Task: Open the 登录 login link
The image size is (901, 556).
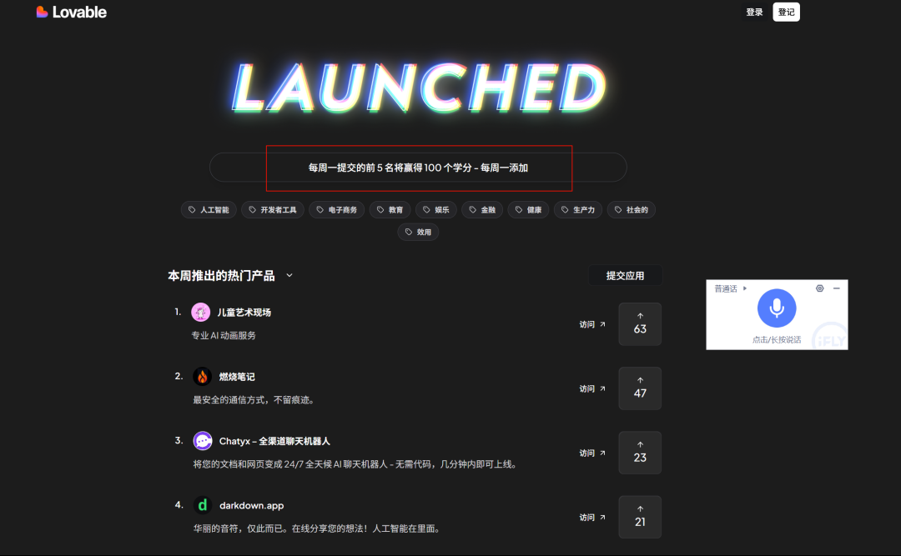Action: click(x=754, y=12)
